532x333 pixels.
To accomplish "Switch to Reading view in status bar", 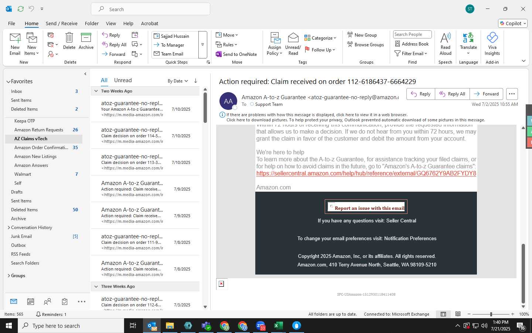I will coord(458,314).
